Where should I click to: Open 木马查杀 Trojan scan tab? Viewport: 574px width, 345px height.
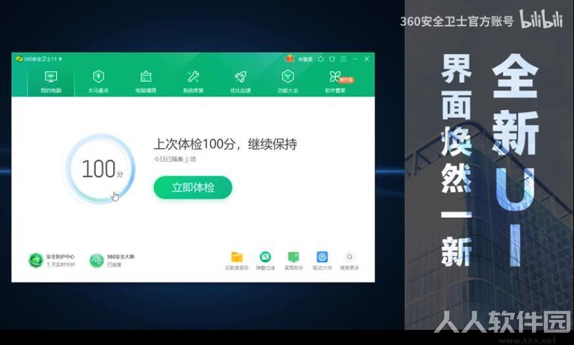coord(98,82)
